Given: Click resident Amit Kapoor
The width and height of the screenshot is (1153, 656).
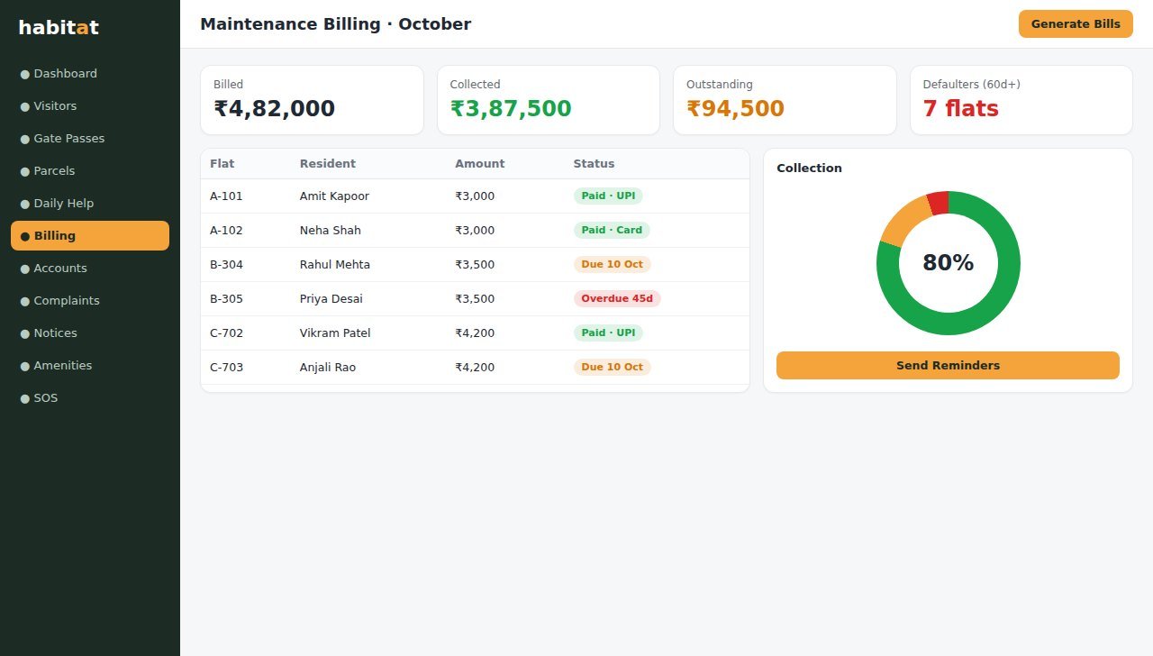Looking at the screenshot, I should (334, 196).
